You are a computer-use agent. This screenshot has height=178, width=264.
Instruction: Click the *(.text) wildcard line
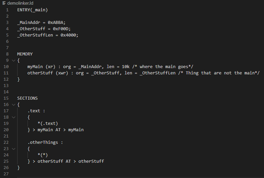pos(48,124)
